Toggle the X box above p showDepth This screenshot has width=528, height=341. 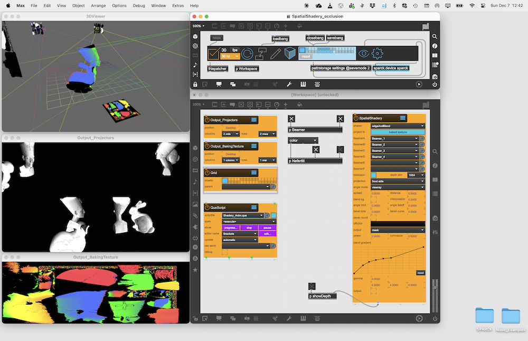point(312,287)
